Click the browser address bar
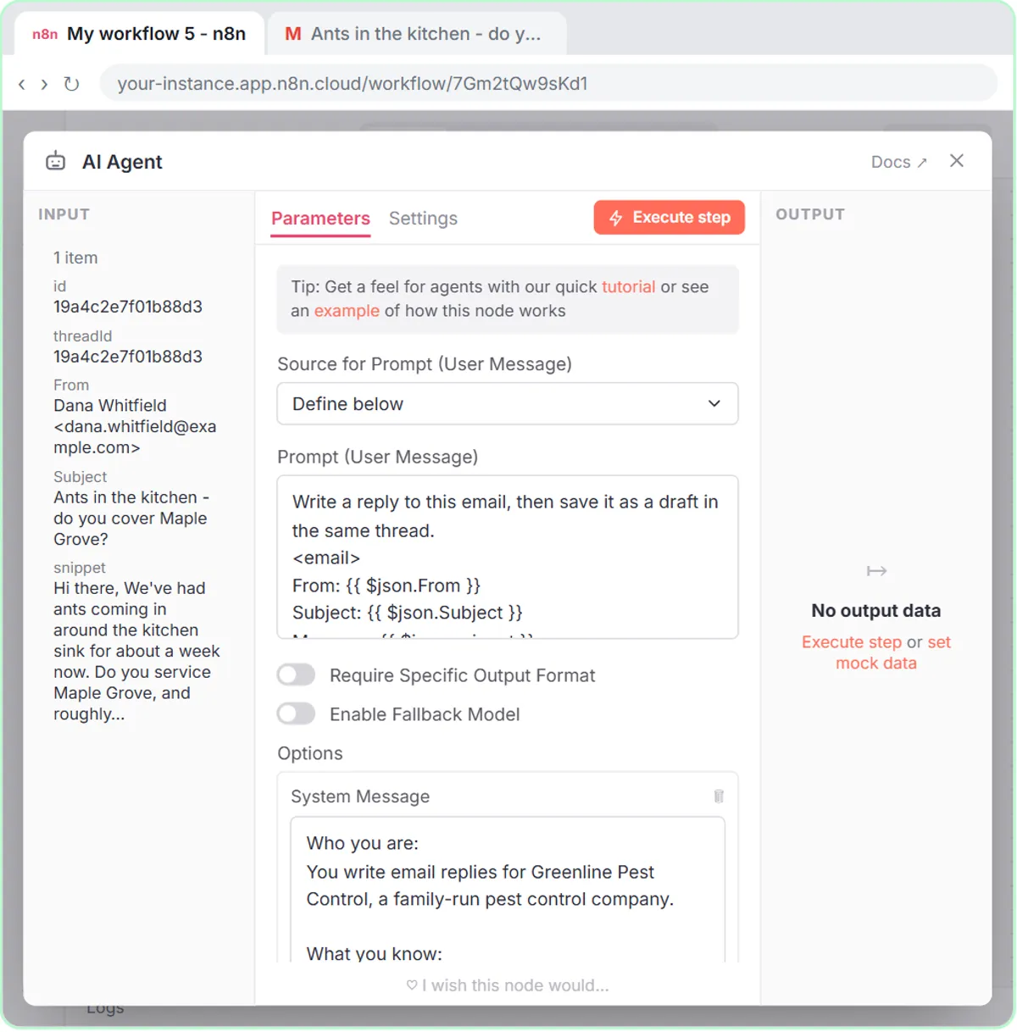 click(548, 84)
